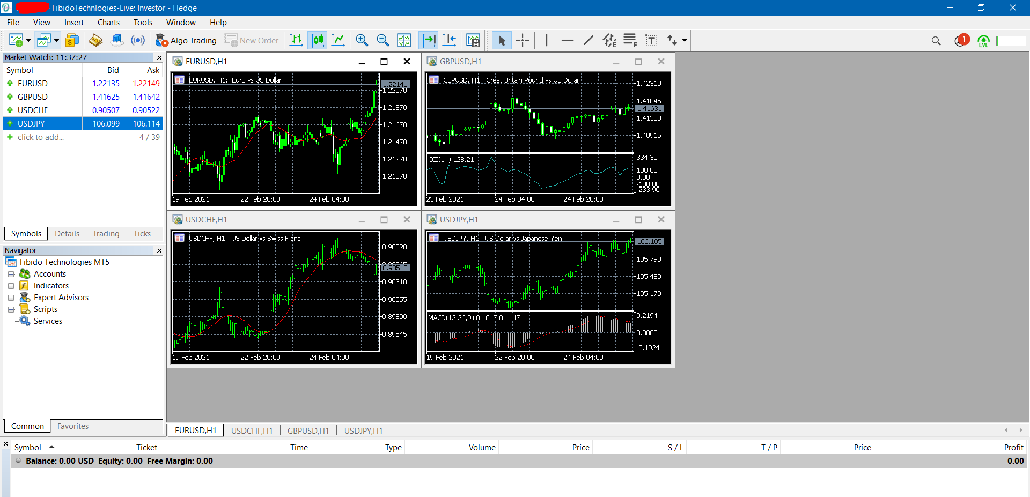Switch to Details tab in Market Watch
Viewport: 1030px width, 497px height.
point(67,234)
